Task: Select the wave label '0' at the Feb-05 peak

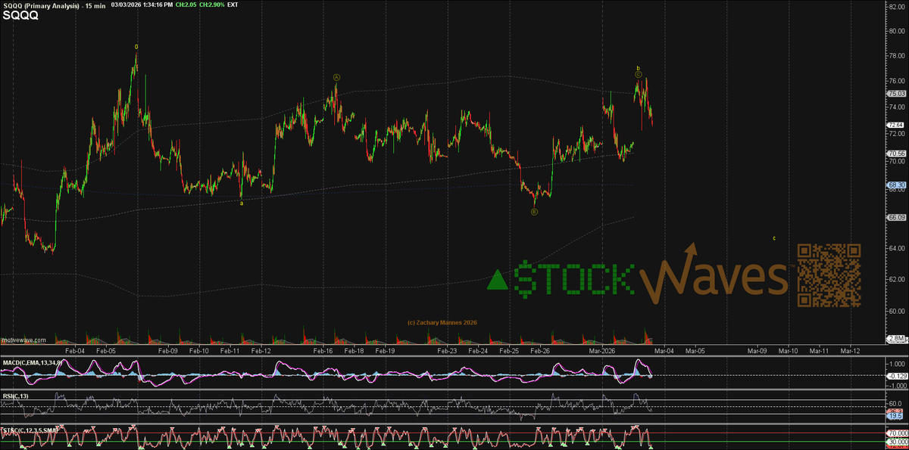Action: [x=136, y=47]
